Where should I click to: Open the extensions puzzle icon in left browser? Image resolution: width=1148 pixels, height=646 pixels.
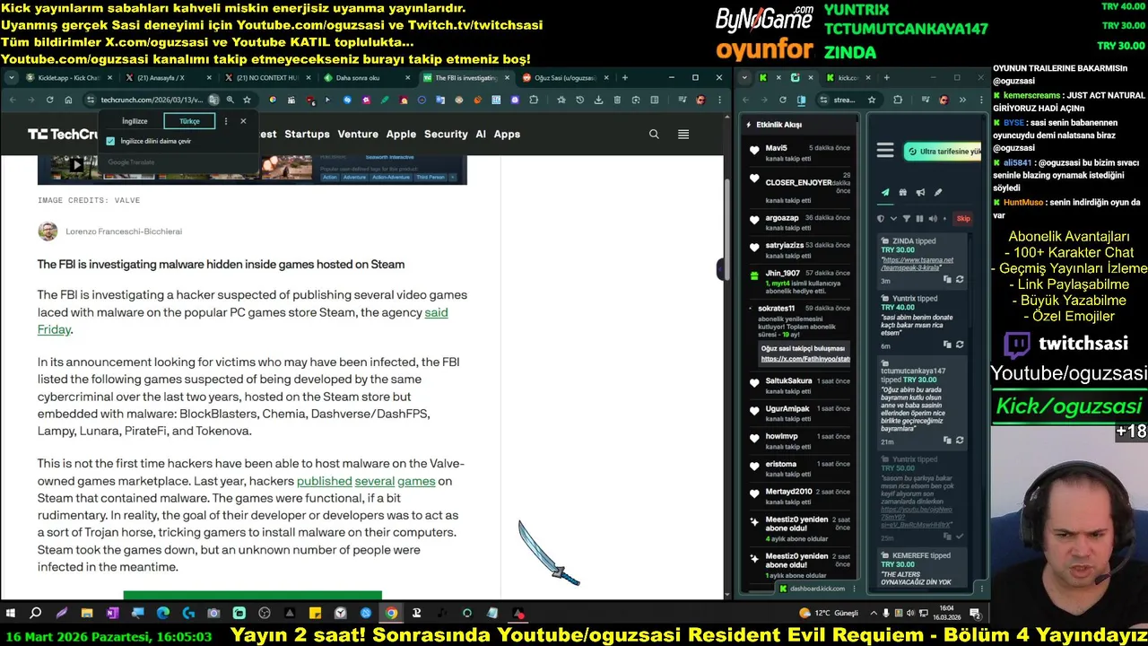tap(534, 100)
